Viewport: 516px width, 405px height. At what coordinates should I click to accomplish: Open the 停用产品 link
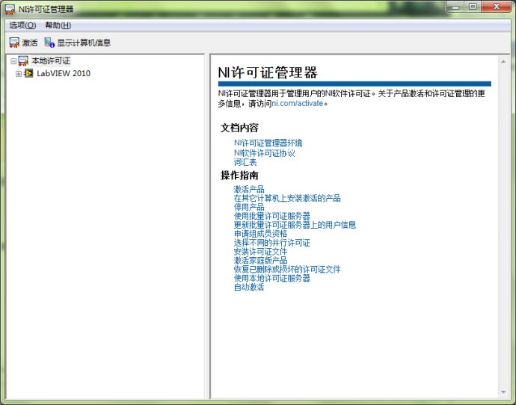tap(249, 207)
